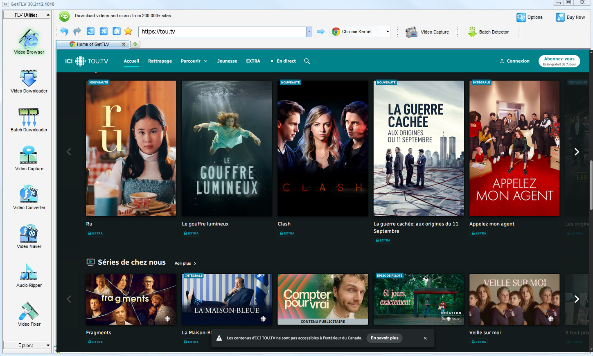Viewport: 593px width, 356px height.
Task: Click the green chat bubble icon
Action: (64, 16)
